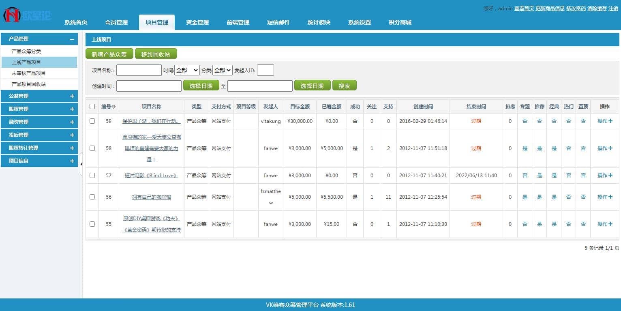Click the site logo in the header
This screenshot has height=311, width=621.
27,15
